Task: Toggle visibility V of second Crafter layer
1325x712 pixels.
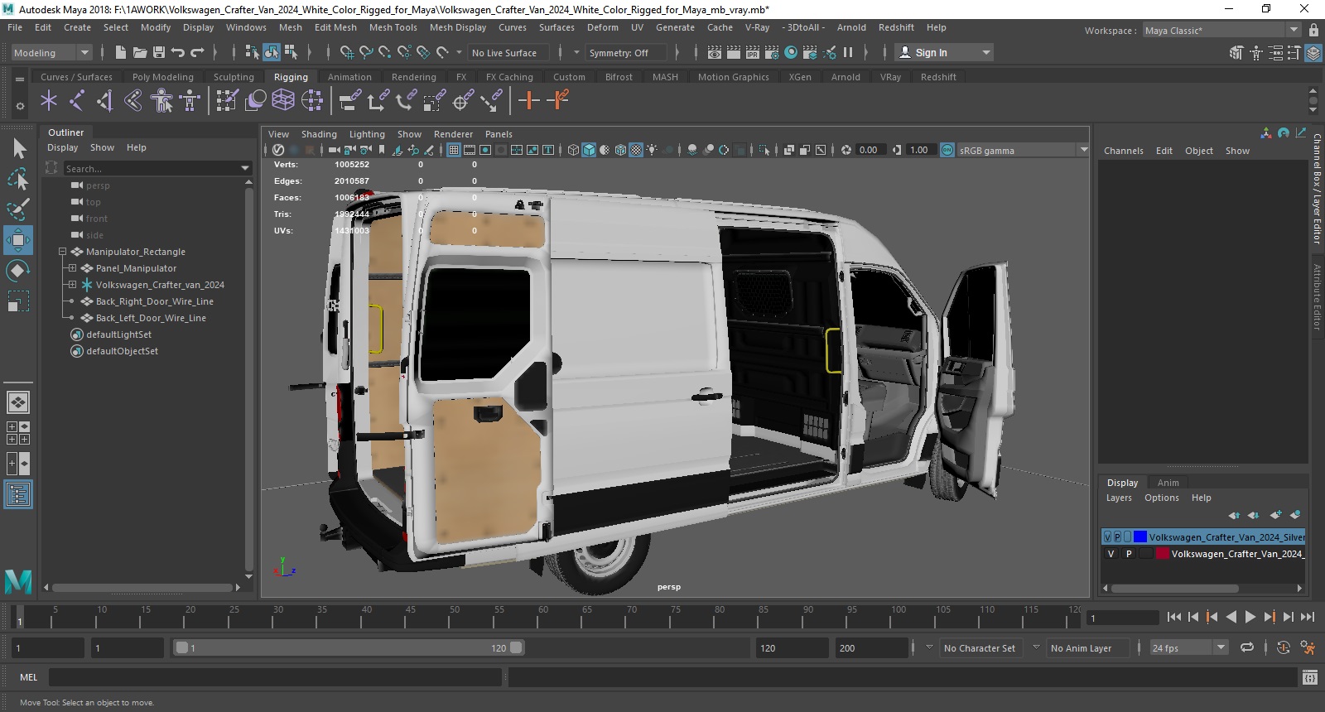Action: [1111, 554]
